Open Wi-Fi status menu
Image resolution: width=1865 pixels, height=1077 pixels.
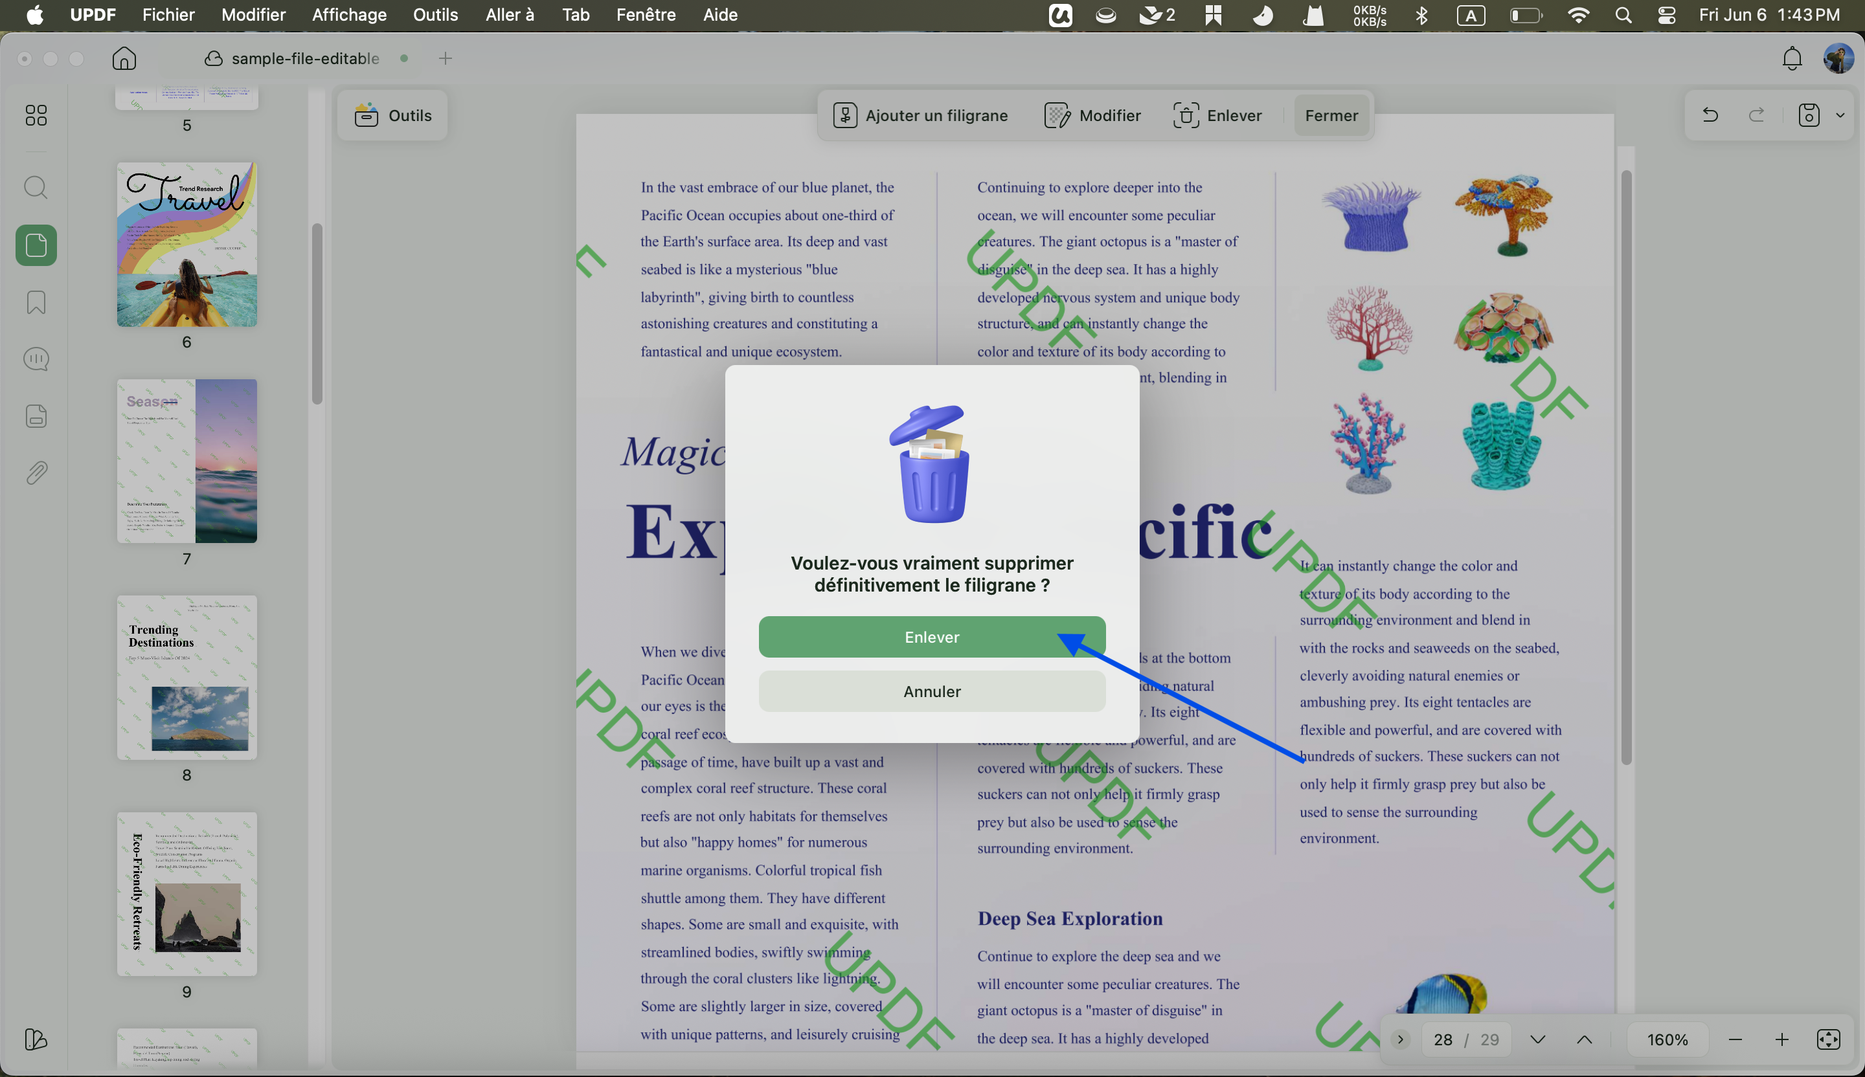point(1579,16)
